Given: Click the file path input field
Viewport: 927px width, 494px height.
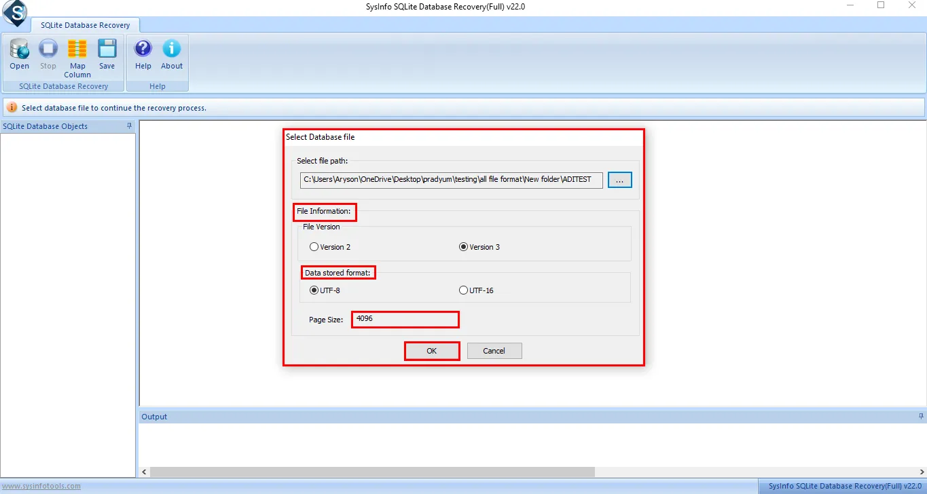Looking at the screenshot, I should (451, 180).
